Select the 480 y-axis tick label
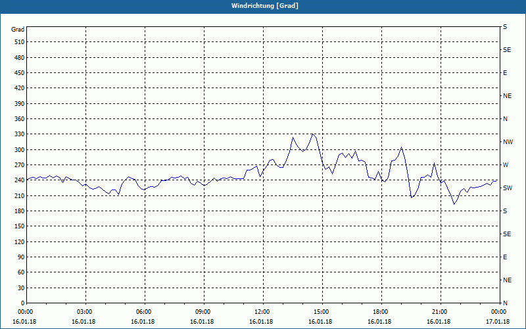Viewport: 526px width, 329px height. coord(20,58)
